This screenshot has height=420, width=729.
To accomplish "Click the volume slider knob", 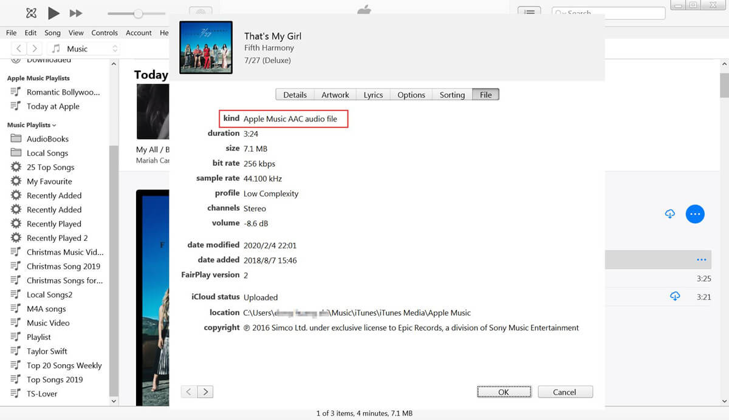I will 139,13.
